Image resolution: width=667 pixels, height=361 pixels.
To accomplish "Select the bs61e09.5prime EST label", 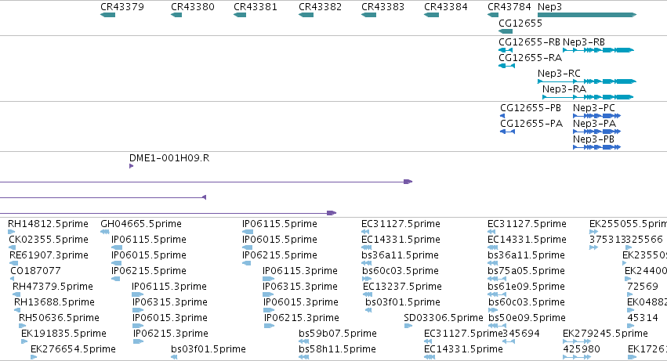I will click(526, 287).
